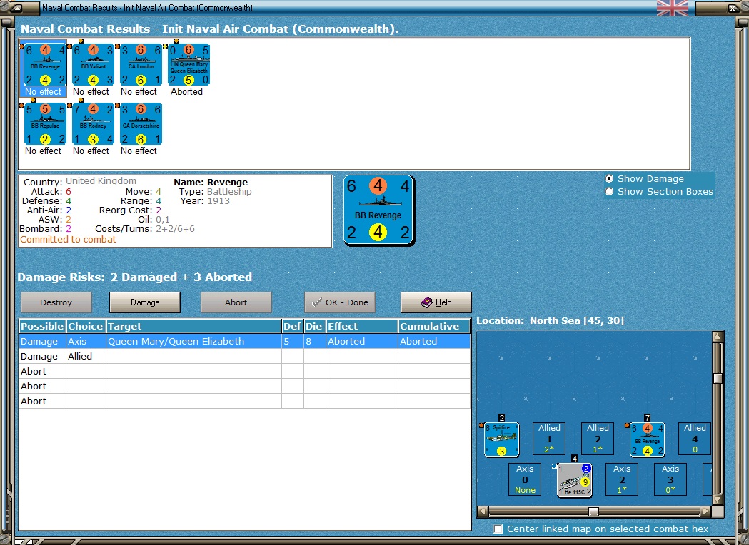The width and height of the screenshot is (749, 545).
Task: Click the map horizontal scrollbar right arrow
Action: click(x=706, y=511)
